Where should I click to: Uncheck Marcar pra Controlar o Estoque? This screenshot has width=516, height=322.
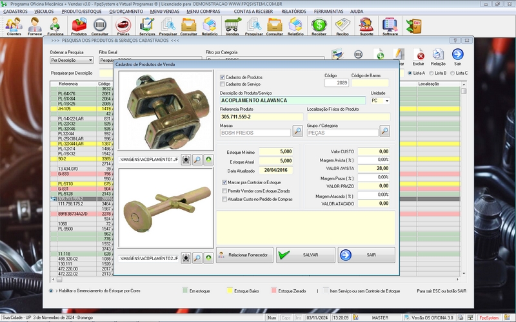pos(224,183)
